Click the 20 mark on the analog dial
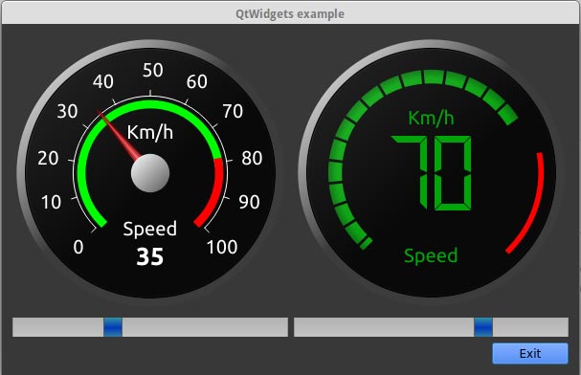The width and height of the screenshot is (581, 375). click(48, 158)
